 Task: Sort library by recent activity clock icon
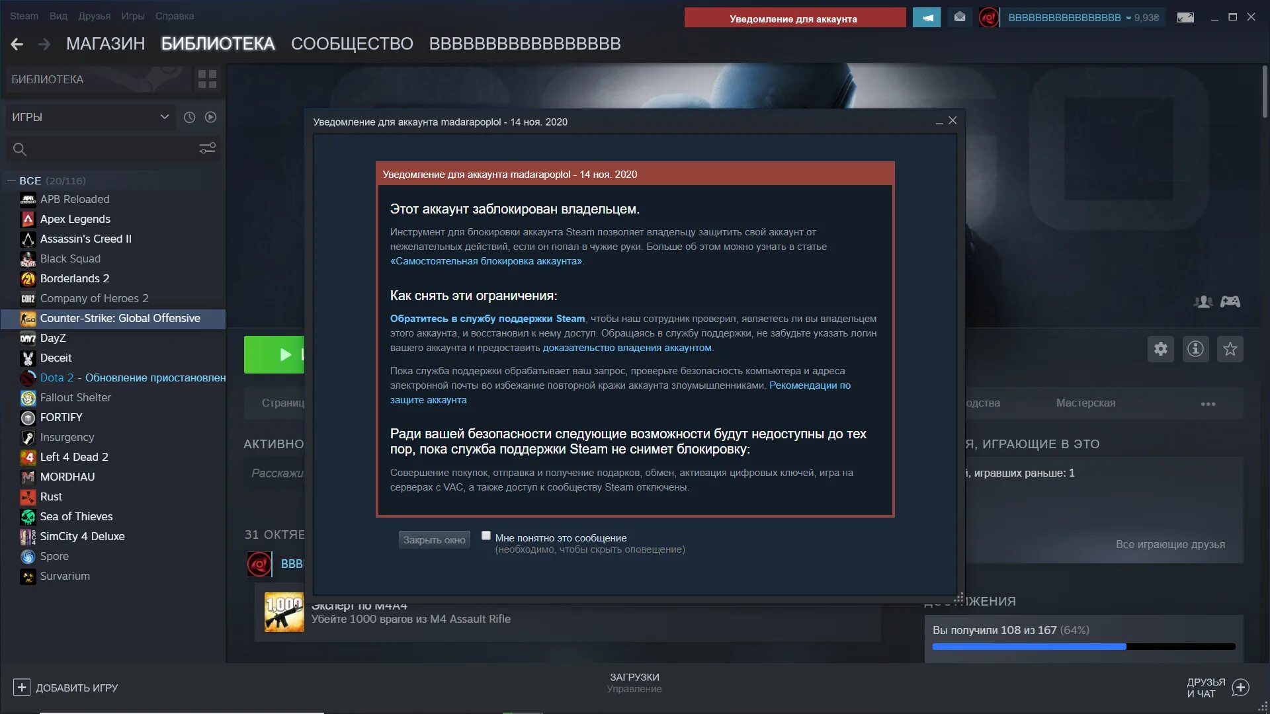click(190, 117)
